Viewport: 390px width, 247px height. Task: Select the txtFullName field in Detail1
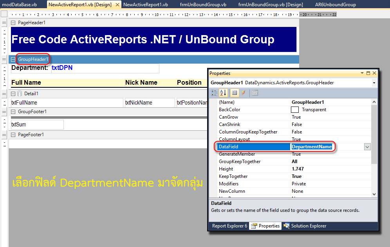[67, 103]
